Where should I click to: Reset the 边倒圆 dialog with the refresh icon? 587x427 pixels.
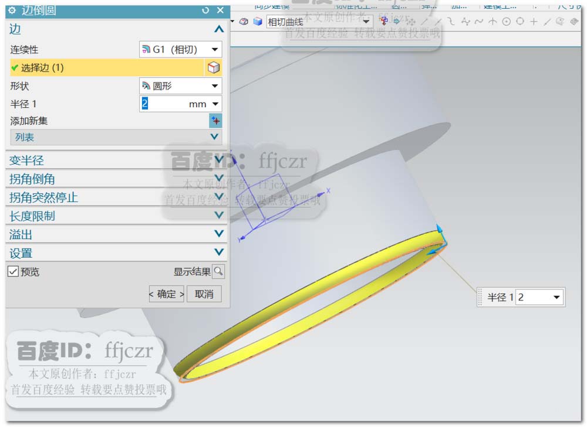205,11
